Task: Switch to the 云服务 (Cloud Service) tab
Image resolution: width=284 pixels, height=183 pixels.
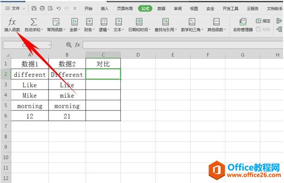Action: point(253,8)
